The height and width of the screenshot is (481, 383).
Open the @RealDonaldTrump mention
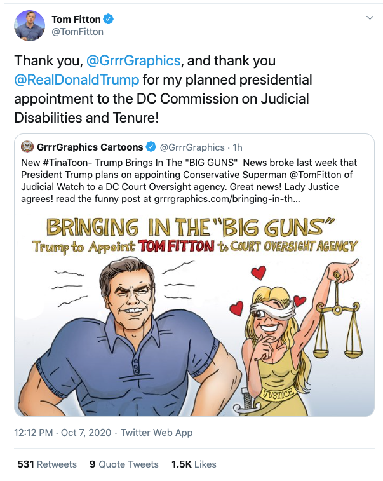click(77, 80)
